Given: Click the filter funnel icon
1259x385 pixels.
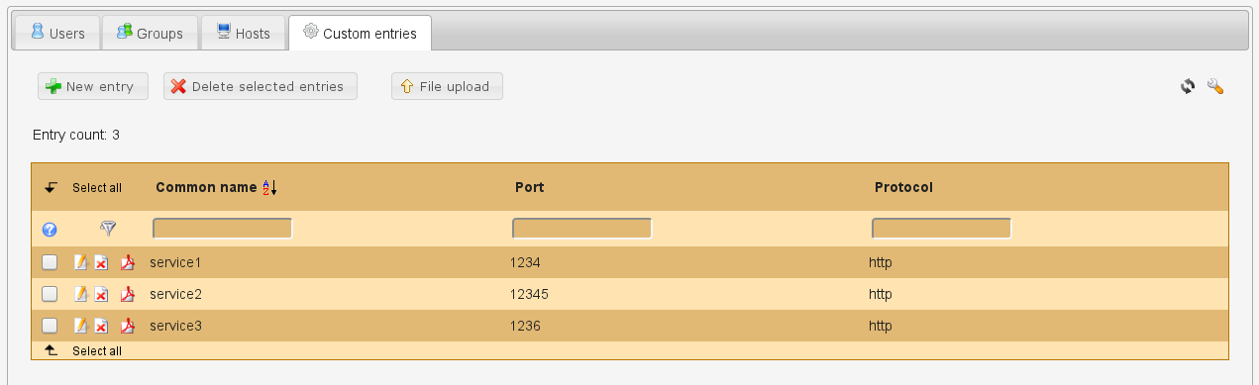Looking at the screenshot, I should 108,229.
